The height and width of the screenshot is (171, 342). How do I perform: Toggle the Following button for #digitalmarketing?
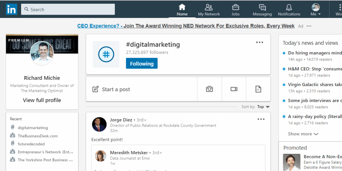pyautogui.click(x=142, y=63)
